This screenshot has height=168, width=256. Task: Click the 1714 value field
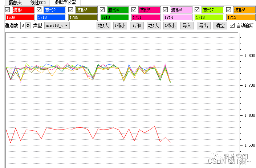coord(178,17)
